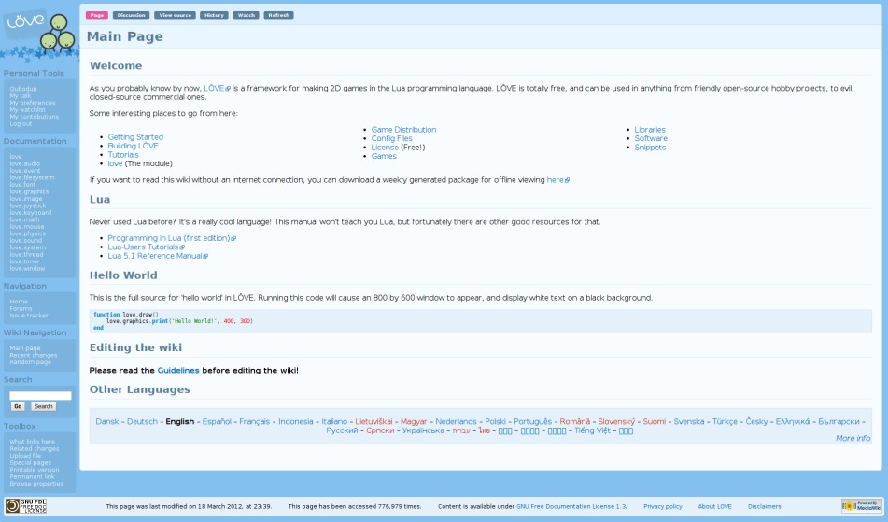Open the Tutorials link

[x=123, y=155]
